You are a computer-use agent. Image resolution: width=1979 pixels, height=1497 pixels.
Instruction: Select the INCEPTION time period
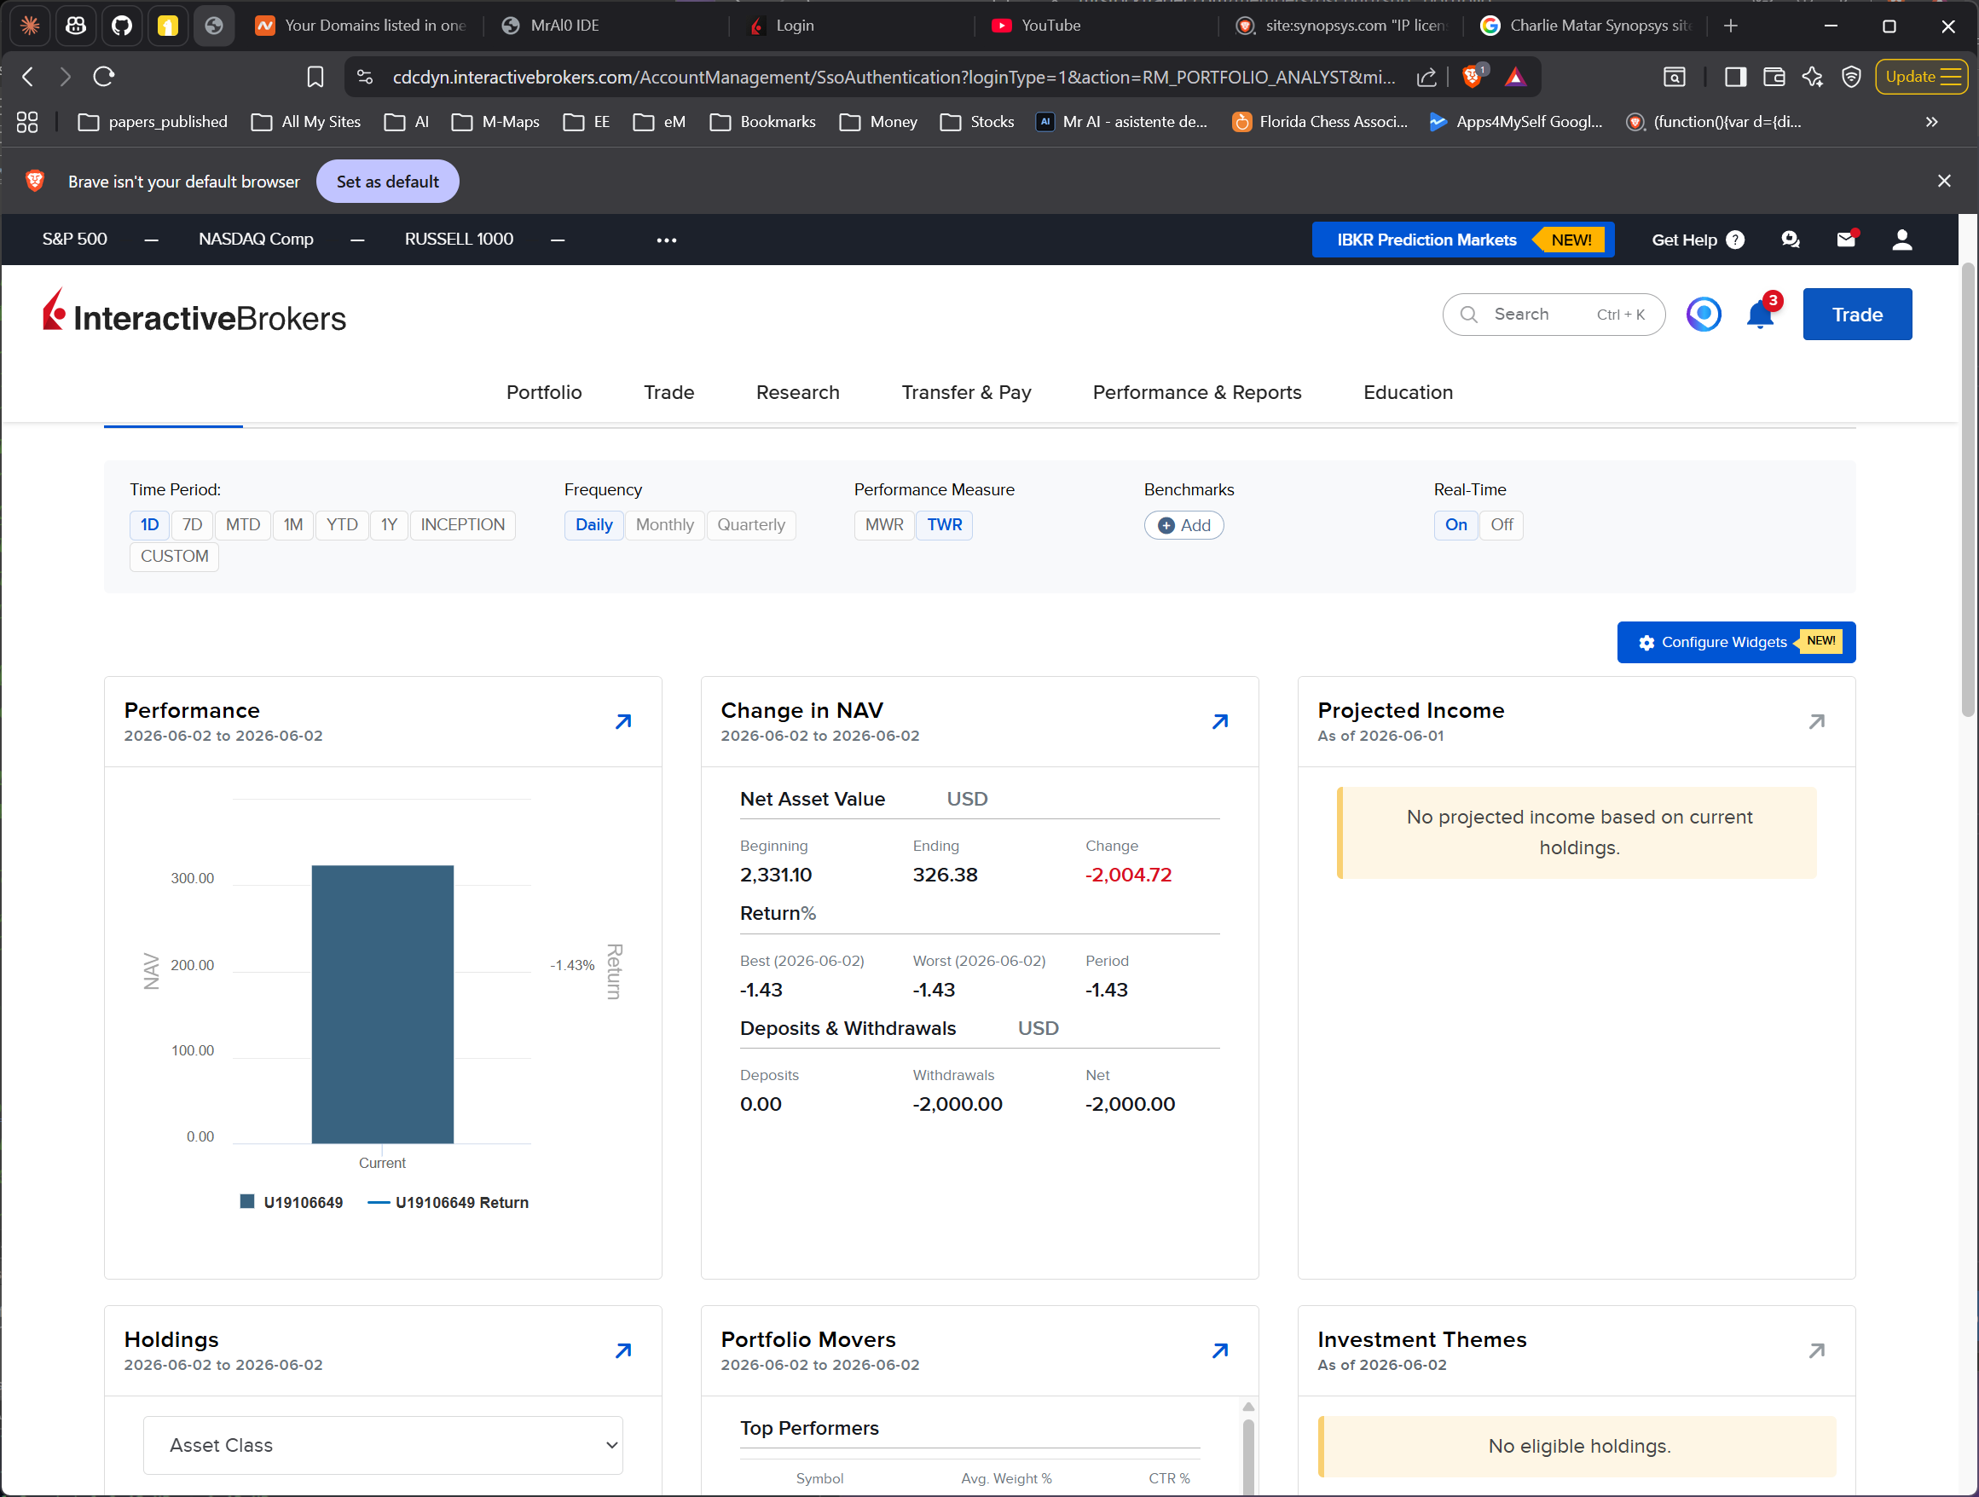pos(462,525)
